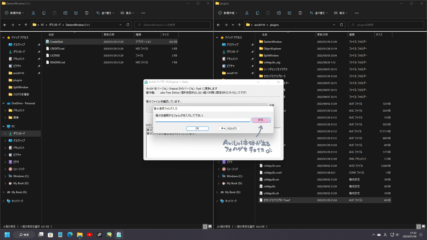The width and height of the screenshot is (427, 240).
Task: Select ダウンロード under PC in left sidebar
Action: pos(21,133)
